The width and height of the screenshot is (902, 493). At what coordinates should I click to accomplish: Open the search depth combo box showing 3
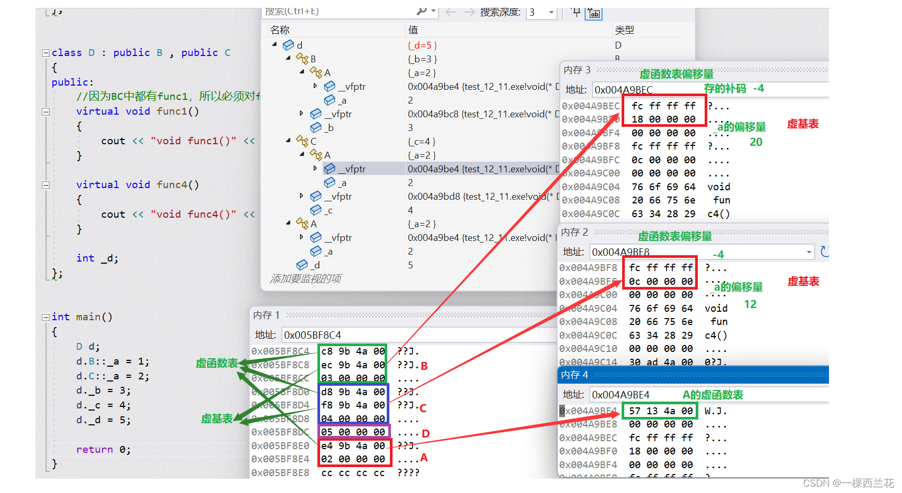(x=542, y=12)
